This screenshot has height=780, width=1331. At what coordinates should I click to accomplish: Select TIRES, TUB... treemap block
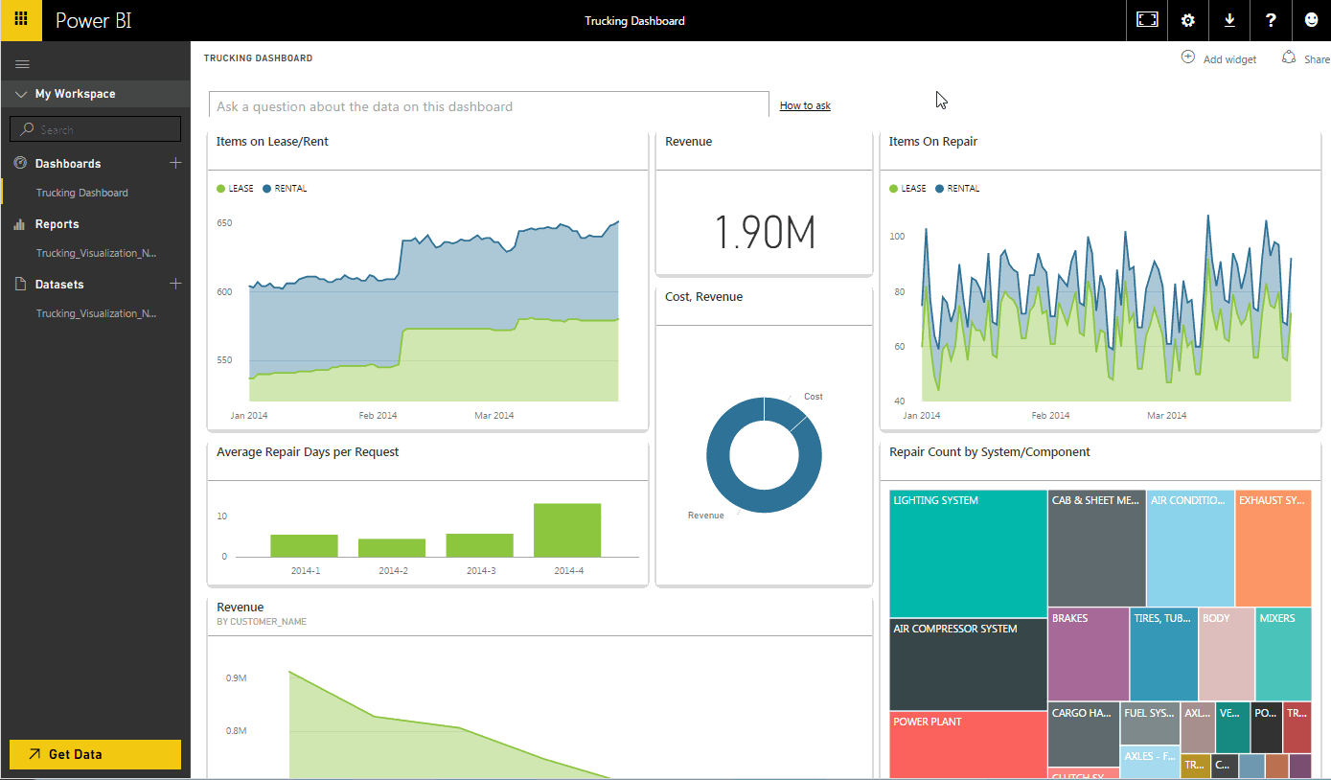coord(1164,654)
